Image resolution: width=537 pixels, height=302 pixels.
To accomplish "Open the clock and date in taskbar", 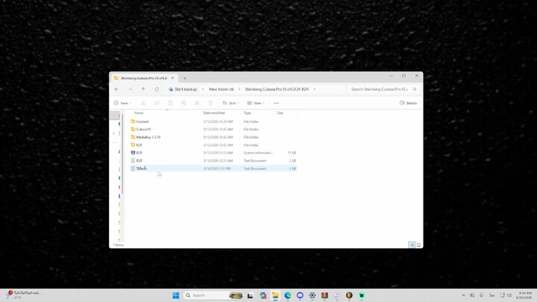I will point(524,295).
